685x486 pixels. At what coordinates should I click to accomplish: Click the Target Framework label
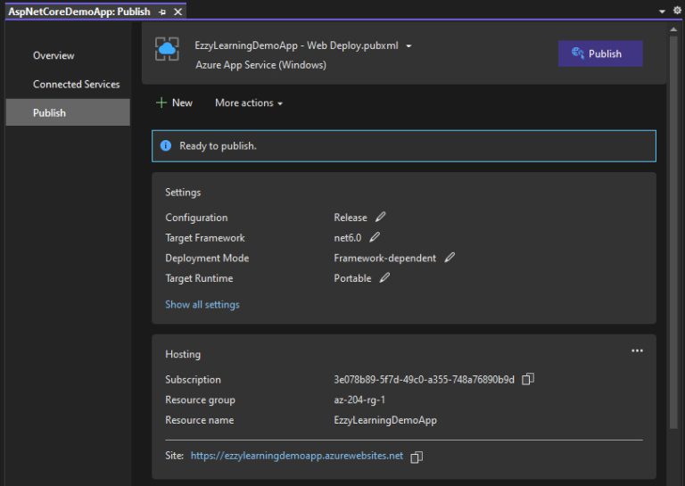point(205,238)
